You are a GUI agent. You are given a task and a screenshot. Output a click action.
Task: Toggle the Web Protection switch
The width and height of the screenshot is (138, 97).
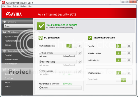click(x=121, y=53)
